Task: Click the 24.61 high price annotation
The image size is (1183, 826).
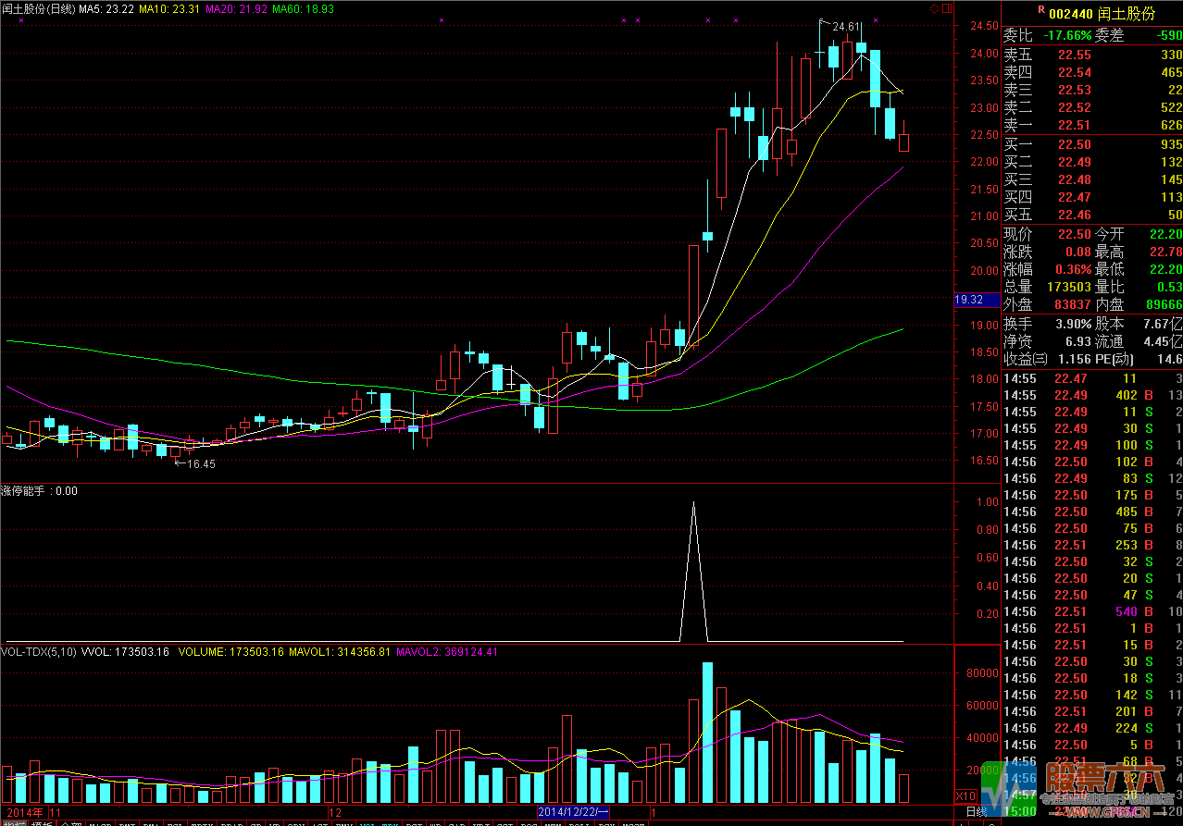Action: click(x=846, y=27)
